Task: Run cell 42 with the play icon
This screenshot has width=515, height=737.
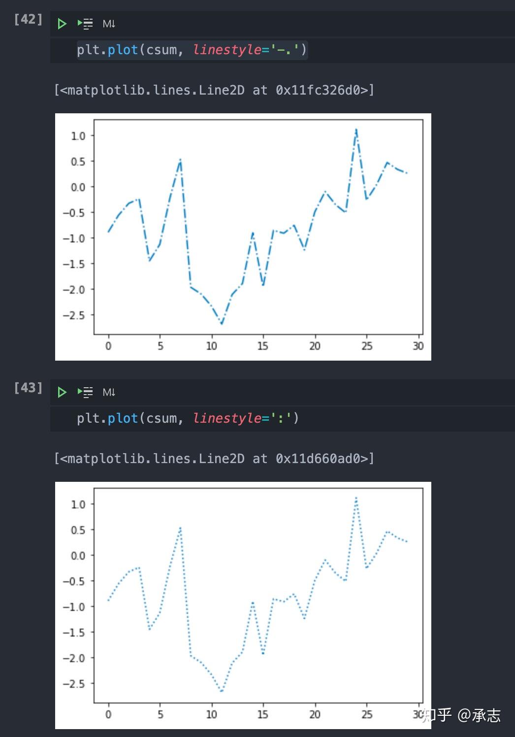Action: pyautogui.click(x=62, y=24)
